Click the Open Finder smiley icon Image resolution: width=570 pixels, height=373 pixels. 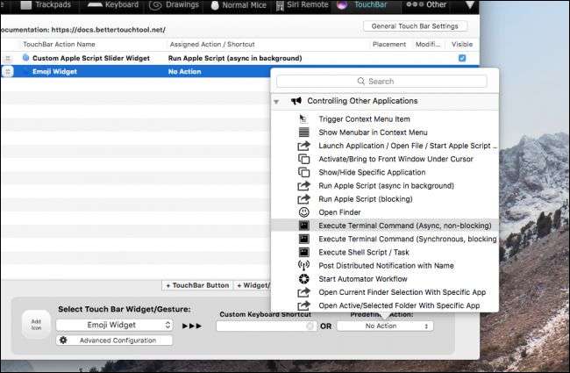[x=303, y=212]
